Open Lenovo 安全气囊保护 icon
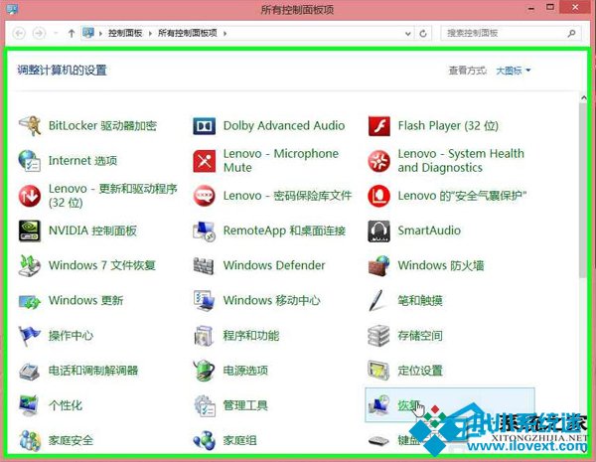The width and height of the screenshot is (596, 462). (379, 196)
